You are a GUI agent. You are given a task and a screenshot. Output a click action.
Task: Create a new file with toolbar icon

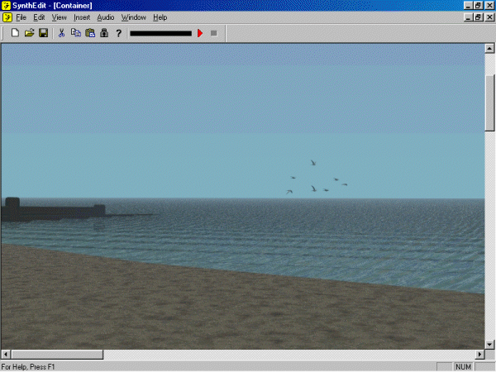[15, 33]
